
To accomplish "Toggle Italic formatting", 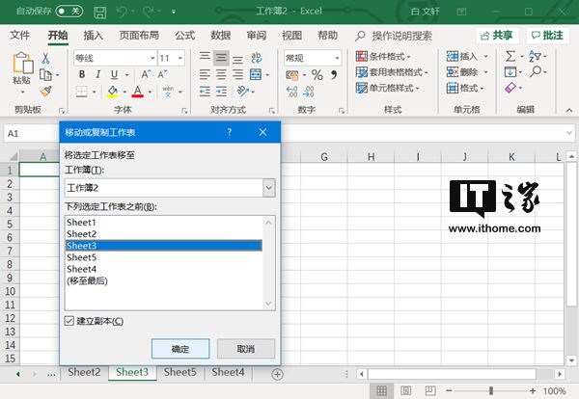I will pos(98,74).
